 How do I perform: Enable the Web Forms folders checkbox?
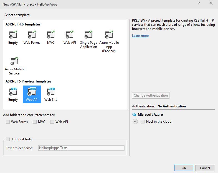pyautogui.click(x=8, y=122)
